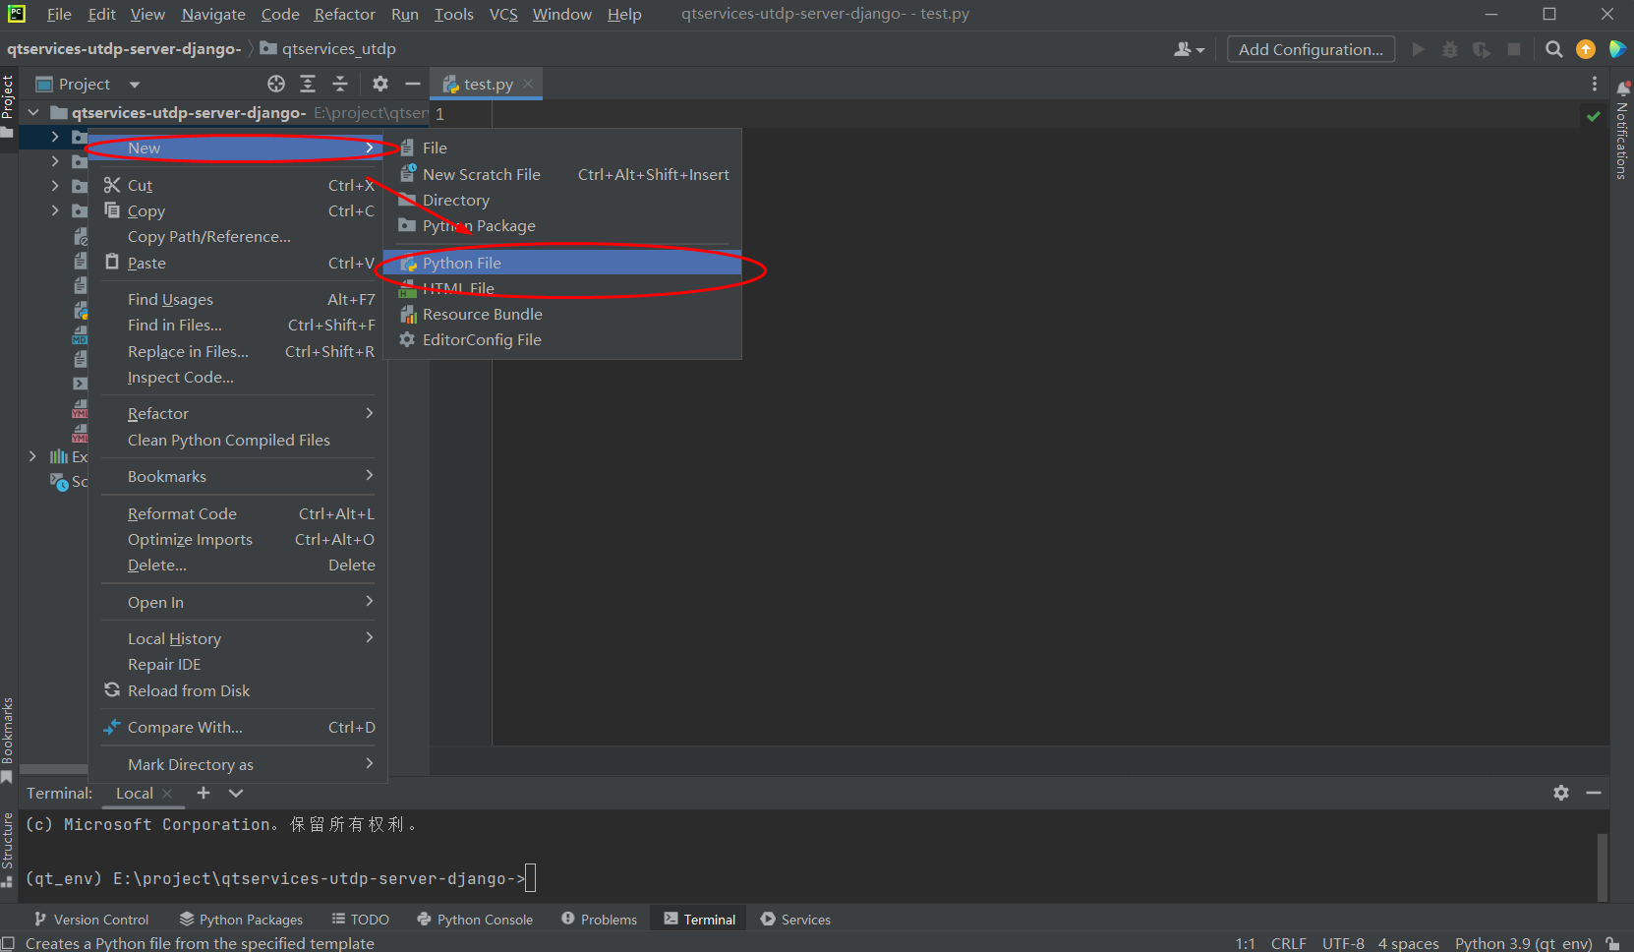This screenshot has height=952, width=1634.
Task: Click the green inspection checkmark icon
Action: click(x=1594, y=116)
